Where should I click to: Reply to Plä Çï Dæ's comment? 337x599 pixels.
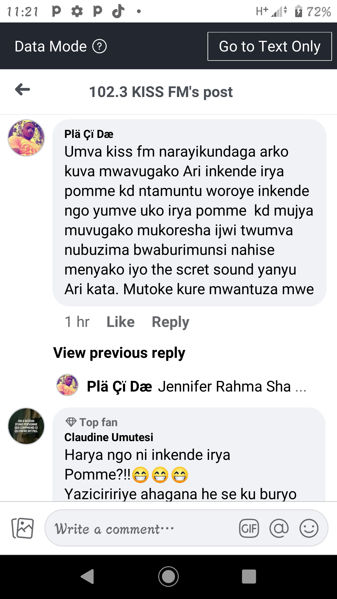point(170,322)
